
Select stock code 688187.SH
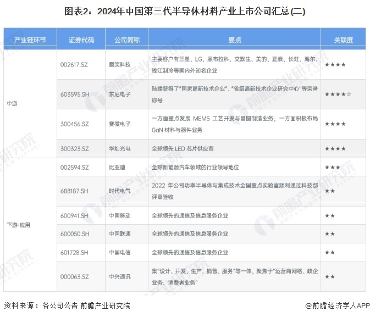pyautogui.click(x=74, y=191)
